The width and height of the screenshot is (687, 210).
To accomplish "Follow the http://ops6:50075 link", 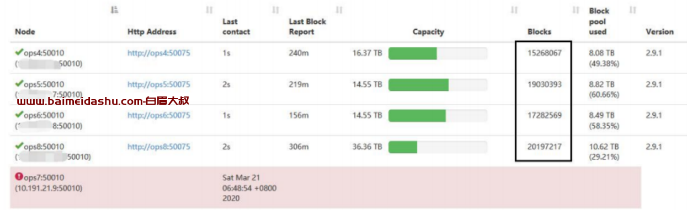I will 159,115.
